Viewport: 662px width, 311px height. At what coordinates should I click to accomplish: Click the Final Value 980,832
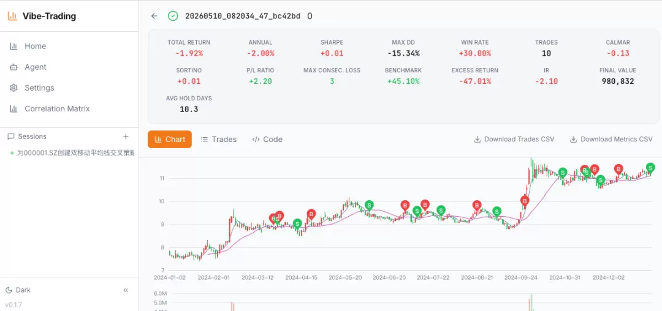pos(618,81)
